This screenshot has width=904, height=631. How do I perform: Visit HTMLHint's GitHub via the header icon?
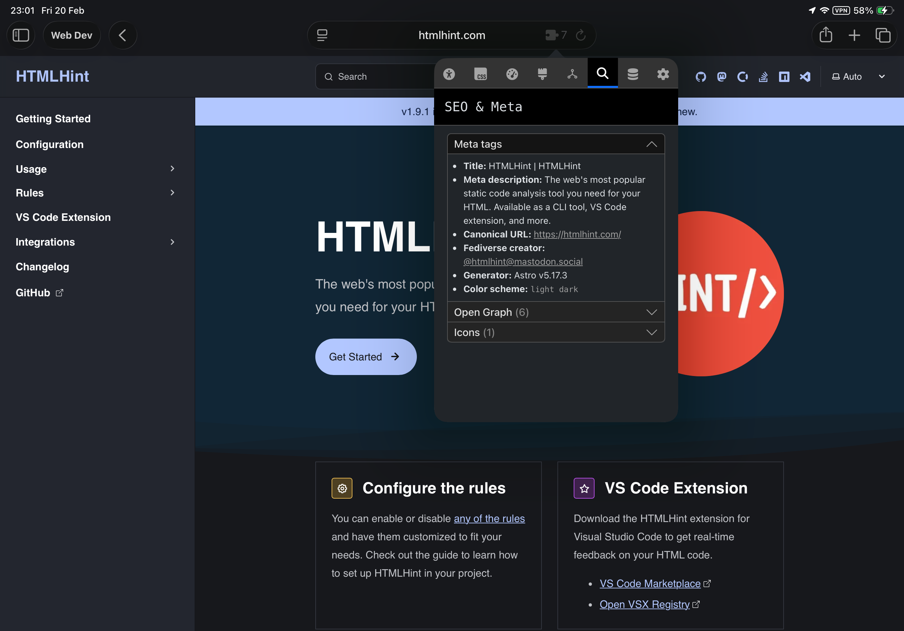(x=701, y=77)
